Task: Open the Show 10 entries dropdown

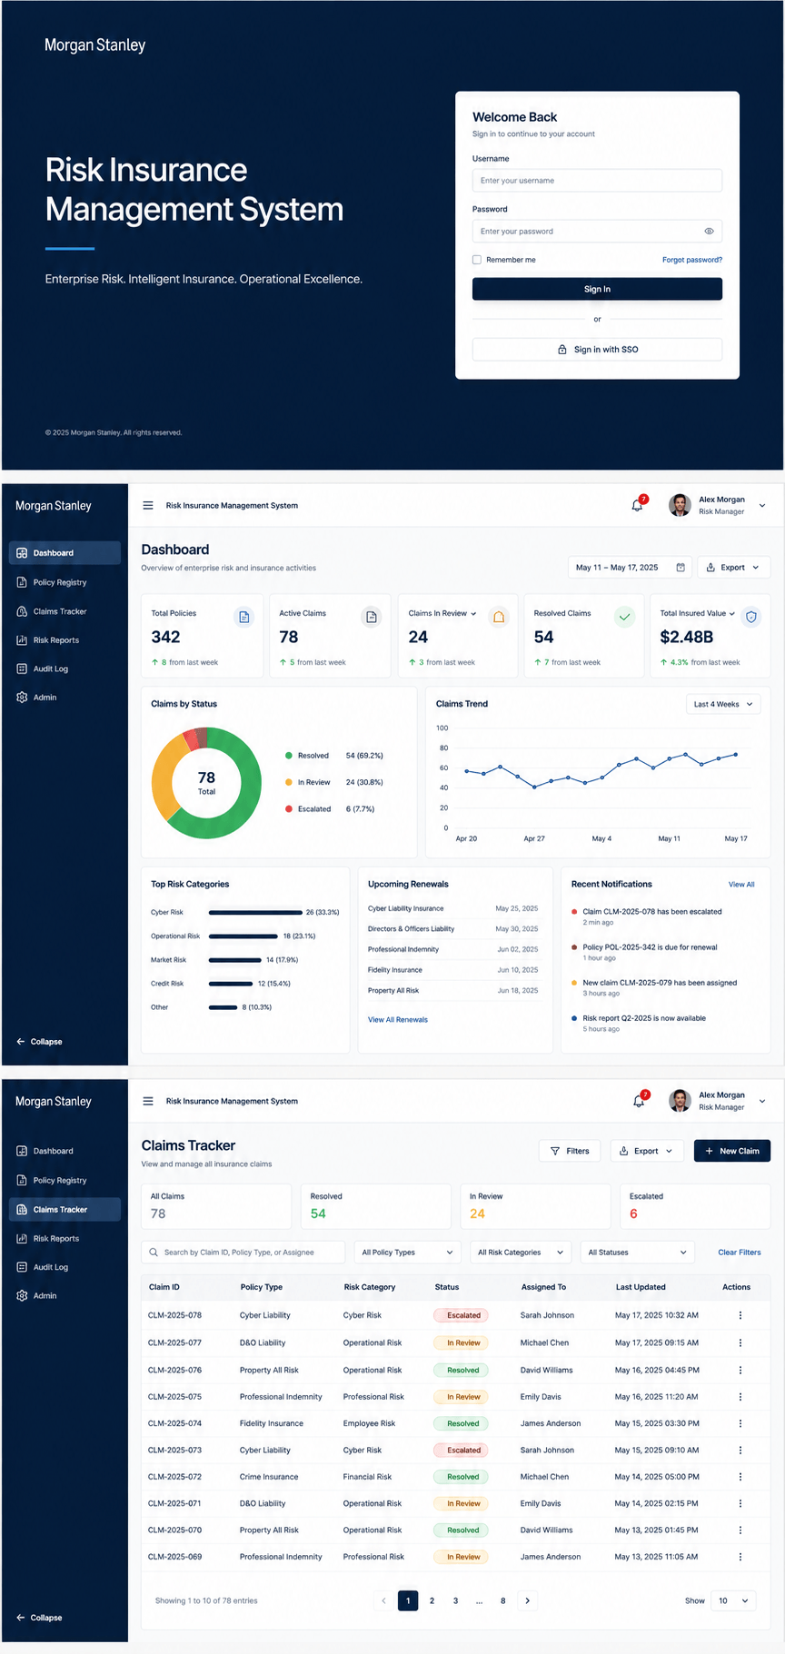Action: [733, 1600]
